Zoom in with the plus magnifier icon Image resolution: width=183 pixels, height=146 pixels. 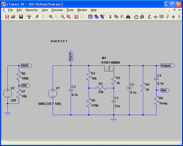click(51, 17)
